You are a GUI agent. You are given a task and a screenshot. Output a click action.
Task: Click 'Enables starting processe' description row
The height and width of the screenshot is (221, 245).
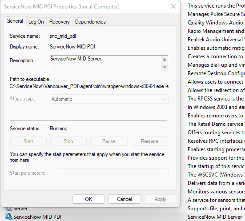[216, 149]
